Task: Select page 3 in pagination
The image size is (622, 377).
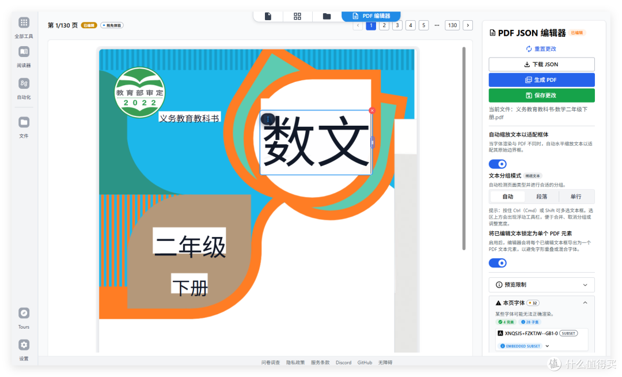Action: coord(397,25)
